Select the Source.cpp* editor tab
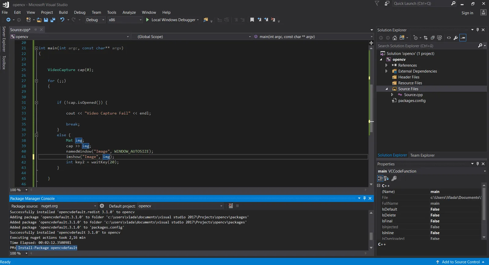 click(x=20, y=30)
